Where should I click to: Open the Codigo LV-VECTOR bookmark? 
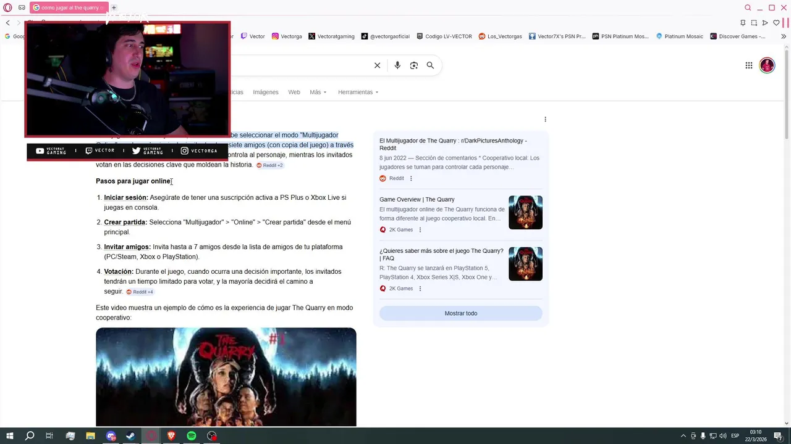click(x=444, y=36)
